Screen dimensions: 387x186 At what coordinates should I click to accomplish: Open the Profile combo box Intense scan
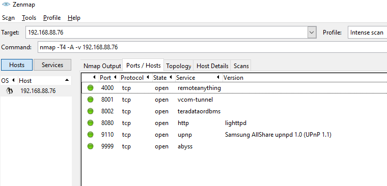368,33
